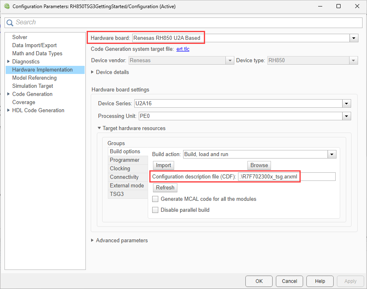The width and height of the screenshot is (367, 289).
Task: Click the search magnifier icon
Action: point(10,23)
